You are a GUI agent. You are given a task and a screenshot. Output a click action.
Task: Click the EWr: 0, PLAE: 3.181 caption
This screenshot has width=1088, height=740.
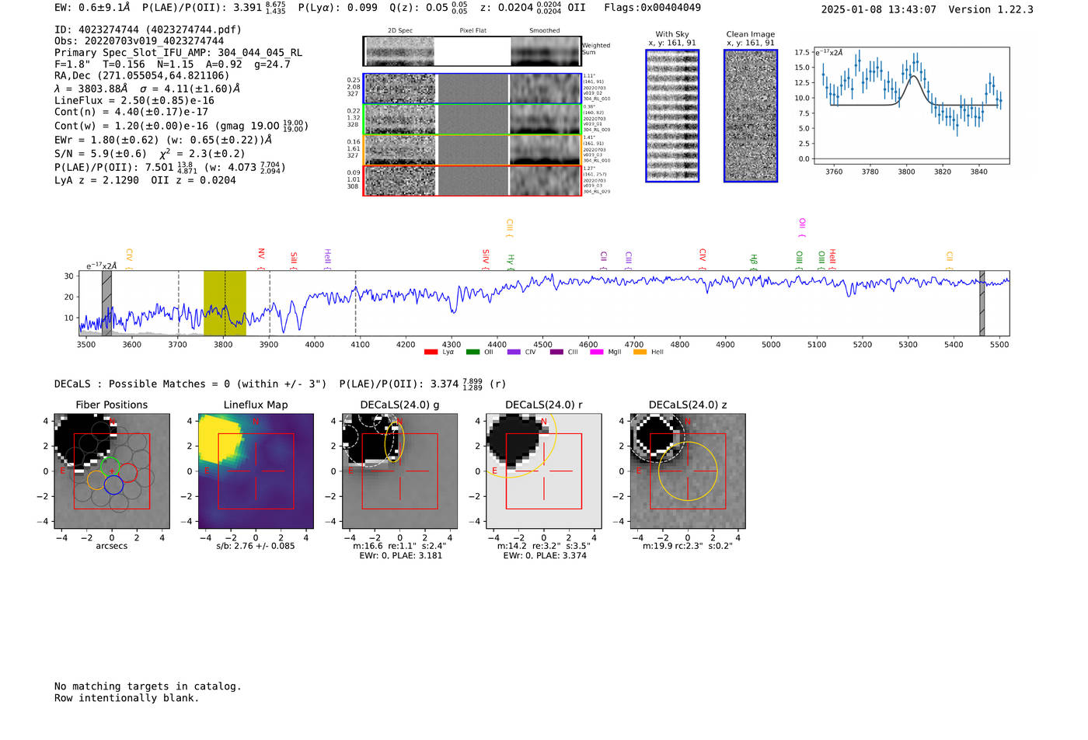click(400, 556)
